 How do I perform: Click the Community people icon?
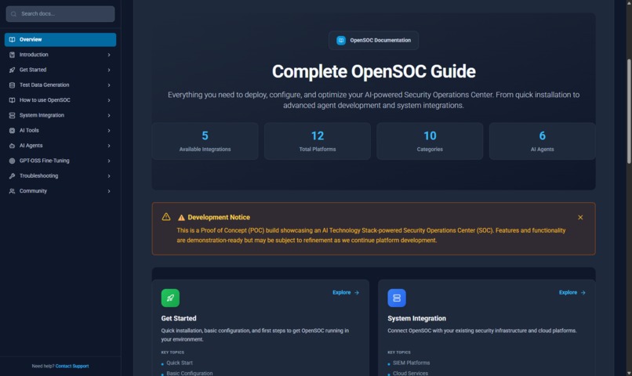point(12,191)
